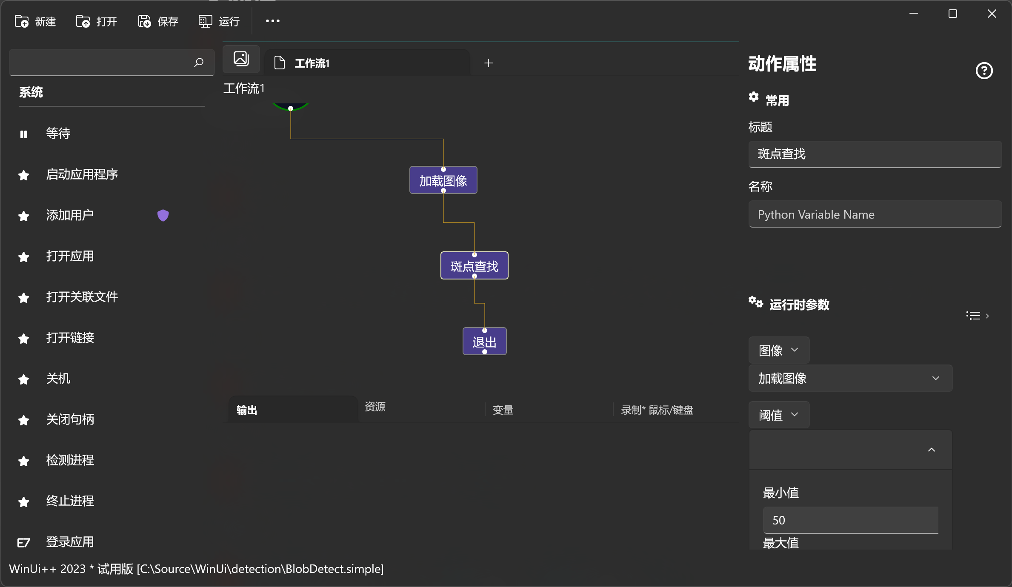Collapse the 阈值 parameter section

point(932,450)
